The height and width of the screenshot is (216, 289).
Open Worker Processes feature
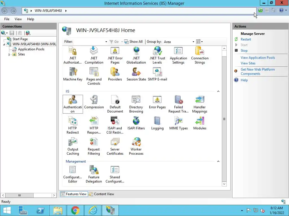(x=136, y=146)
